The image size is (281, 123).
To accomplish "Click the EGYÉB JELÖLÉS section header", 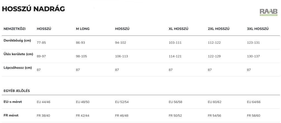I will click(x=16, y=91).
